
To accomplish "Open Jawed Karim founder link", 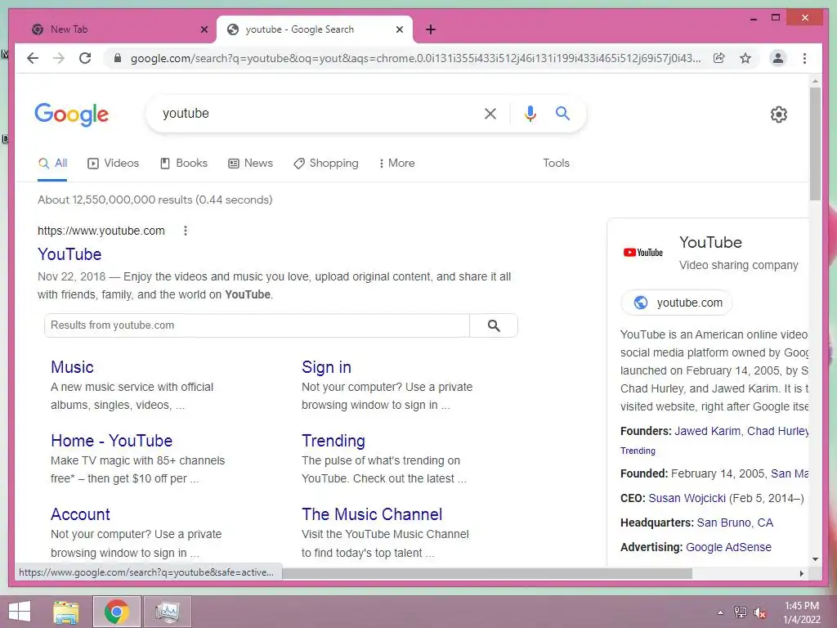I will click(x=707, y=432).
